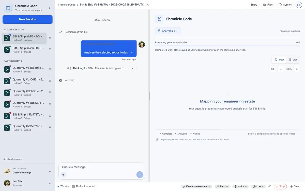Click the link icon in status bar

point(269,186)
